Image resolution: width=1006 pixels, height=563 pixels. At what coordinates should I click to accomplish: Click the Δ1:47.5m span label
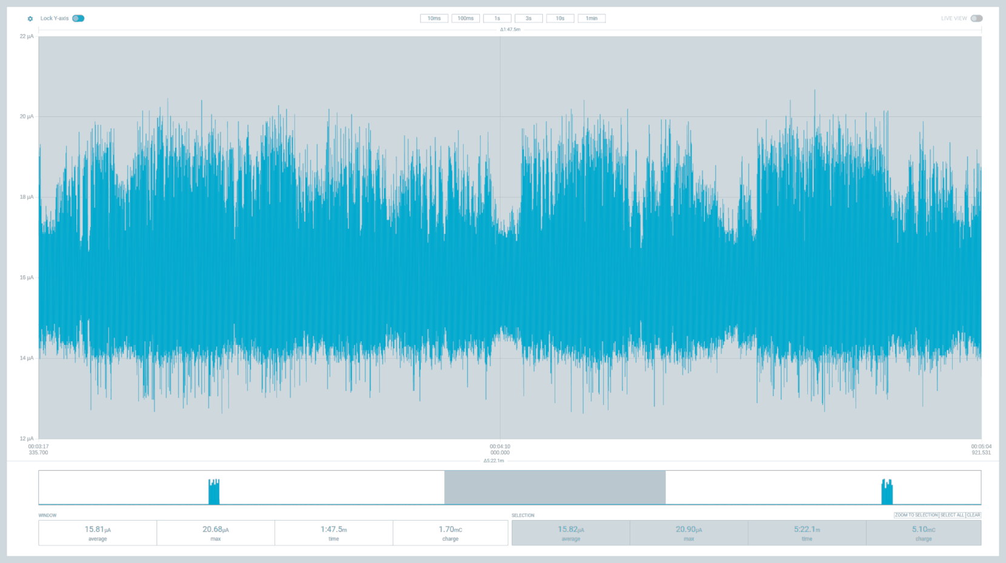pyautogui.click(x=510, y=30)
